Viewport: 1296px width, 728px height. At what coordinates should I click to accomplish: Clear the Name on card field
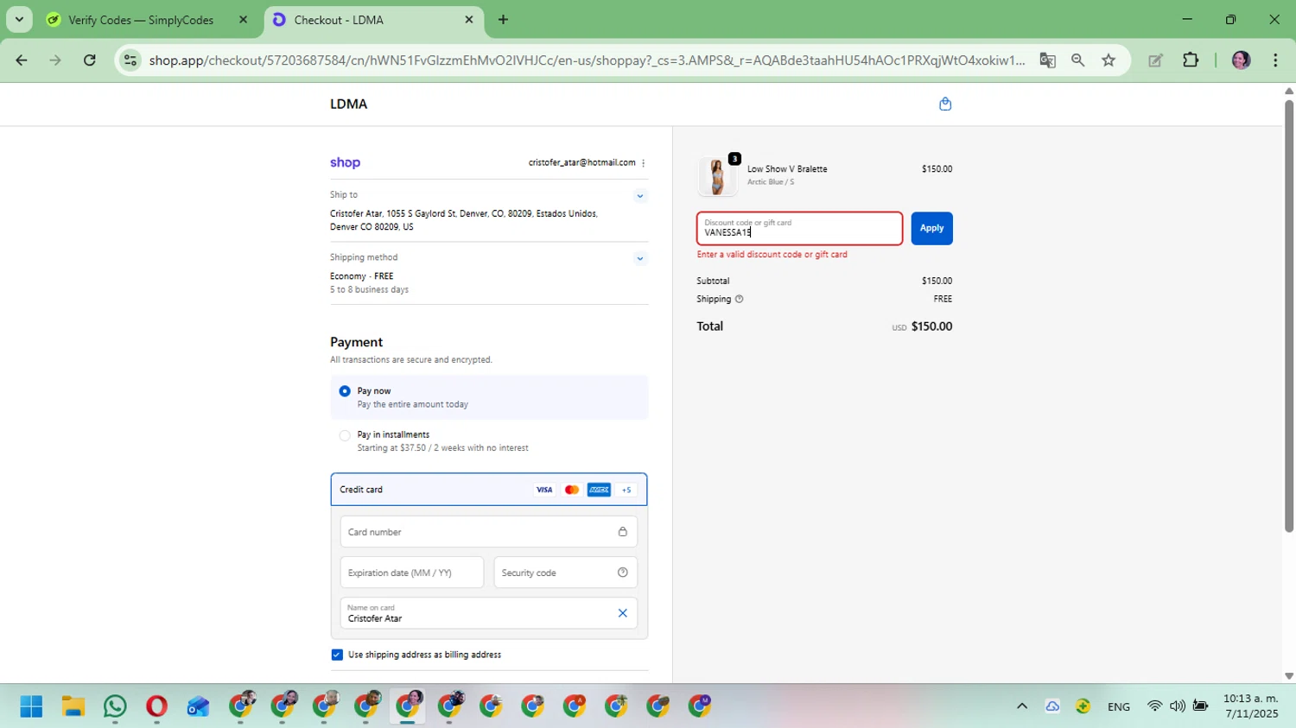[x=622, y=613]
